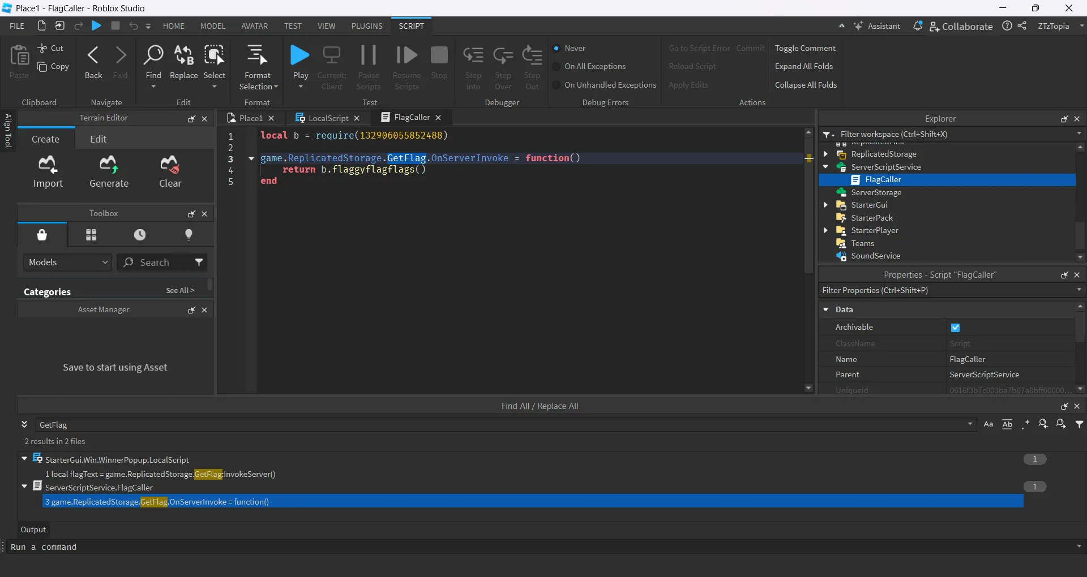
Task: Click Toggle Comment action
Action: (x=805, y=49)
